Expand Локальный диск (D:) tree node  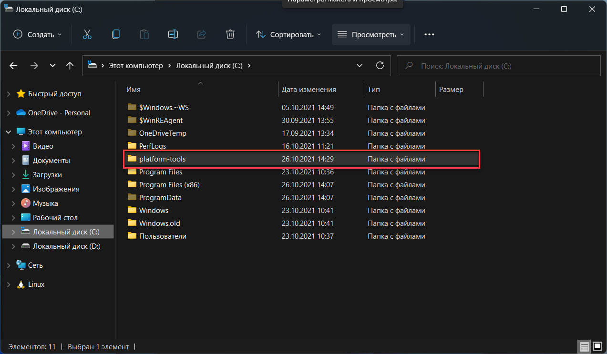point(13,246)
